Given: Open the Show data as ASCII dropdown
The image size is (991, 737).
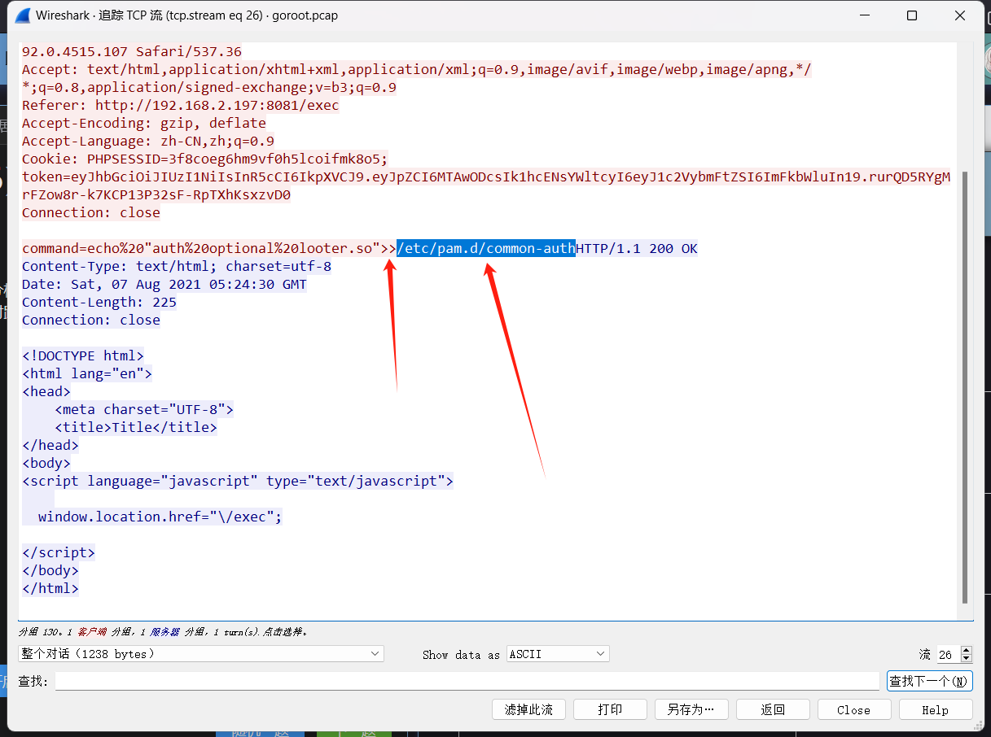Looking at the screenshot, I should click(x=558, y=654).
